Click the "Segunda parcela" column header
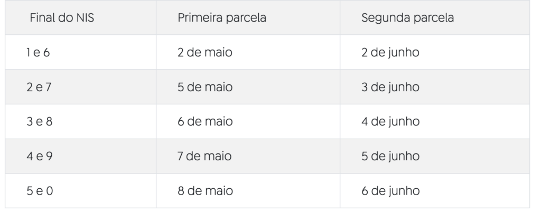Screen dimensions: 541x213 407,17
